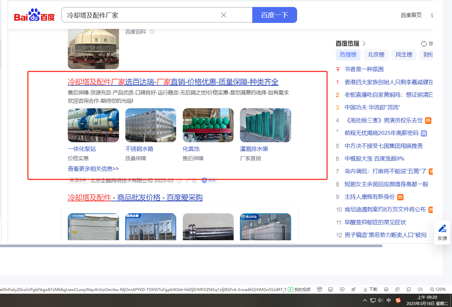Click the incognito glasses icon in status bar

[386, 289]
